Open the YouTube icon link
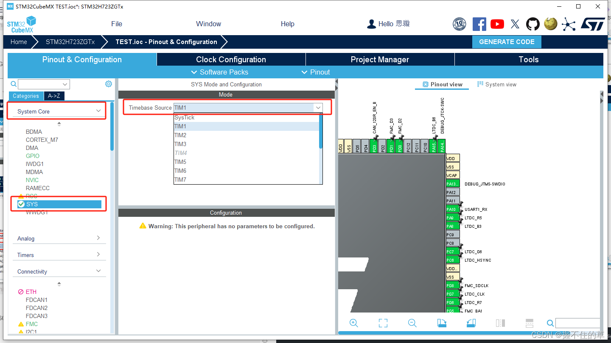Viewport: 611px width, 343px height. click(497, 24)
